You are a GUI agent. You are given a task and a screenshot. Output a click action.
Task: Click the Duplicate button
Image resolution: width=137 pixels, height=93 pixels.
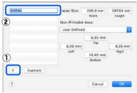coord(34,70)
